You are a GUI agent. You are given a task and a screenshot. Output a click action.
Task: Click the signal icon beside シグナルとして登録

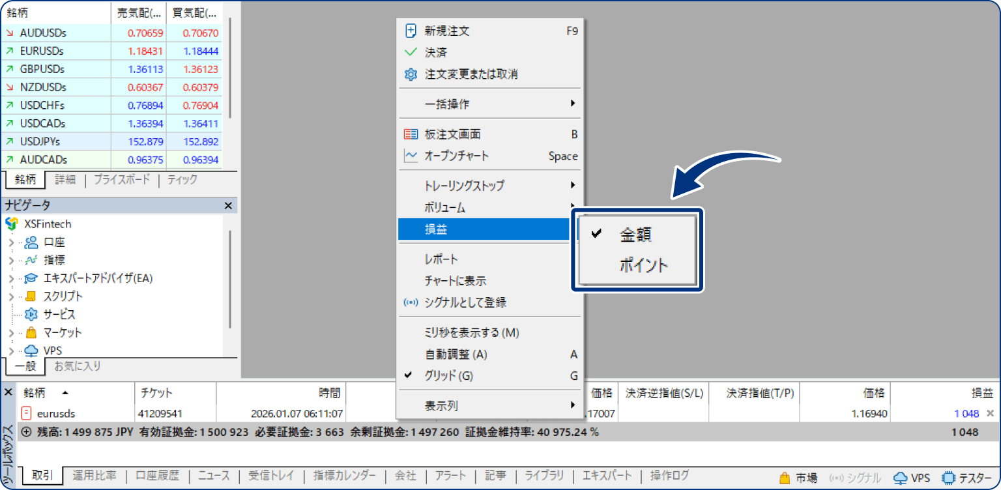411,302
